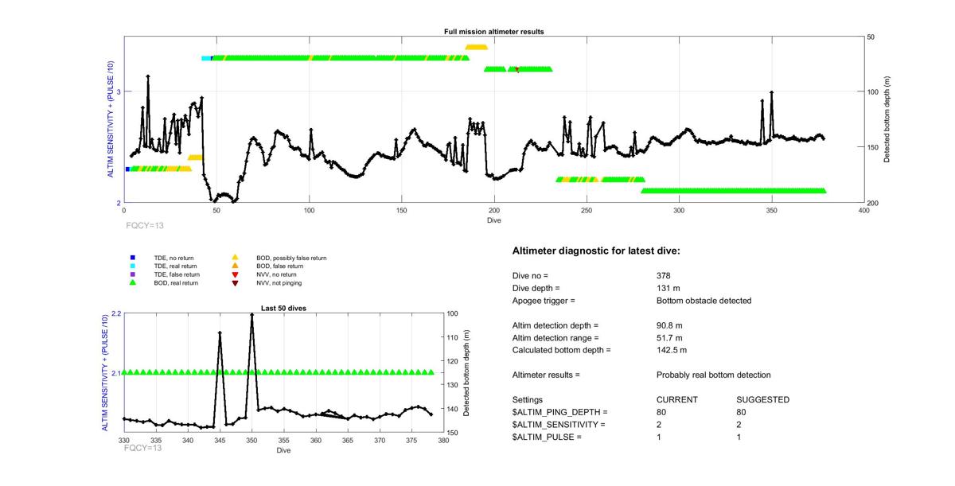Screen dimensions: 955x486
Task: Click the 'CURRENT' column header
Action: pos(677,399)
